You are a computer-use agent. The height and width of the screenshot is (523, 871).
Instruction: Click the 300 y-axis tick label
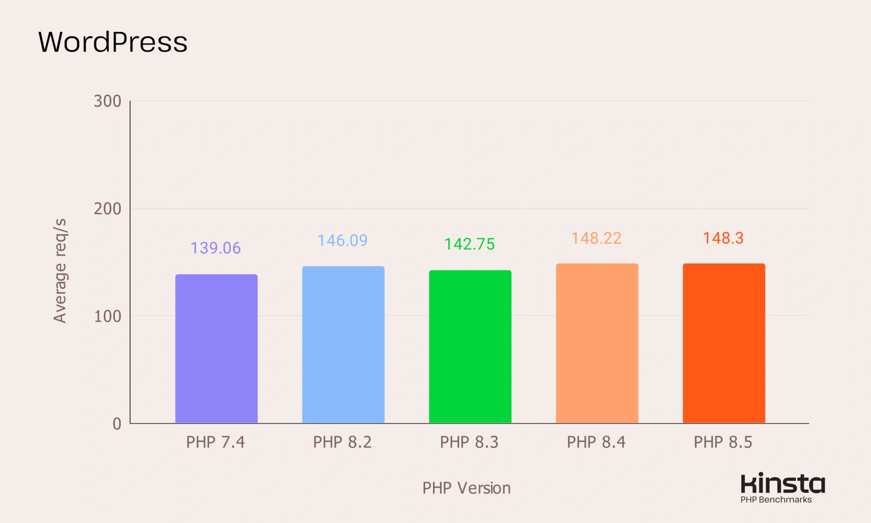tap(108, 101)
